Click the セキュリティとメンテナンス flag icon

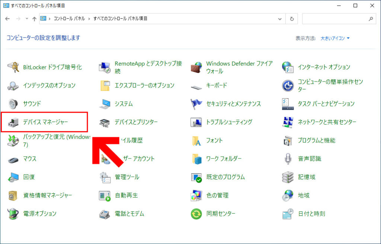click(196, 104)
